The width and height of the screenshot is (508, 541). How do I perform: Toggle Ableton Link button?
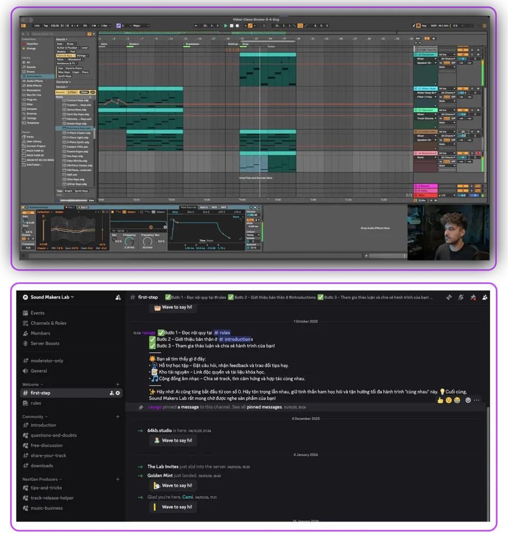[37, 25]
